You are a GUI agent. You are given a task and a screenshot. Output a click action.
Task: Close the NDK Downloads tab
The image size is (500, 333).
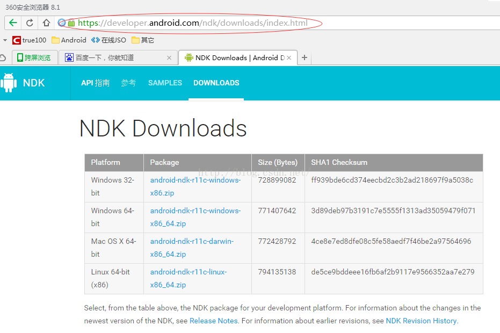coord(289,57)
